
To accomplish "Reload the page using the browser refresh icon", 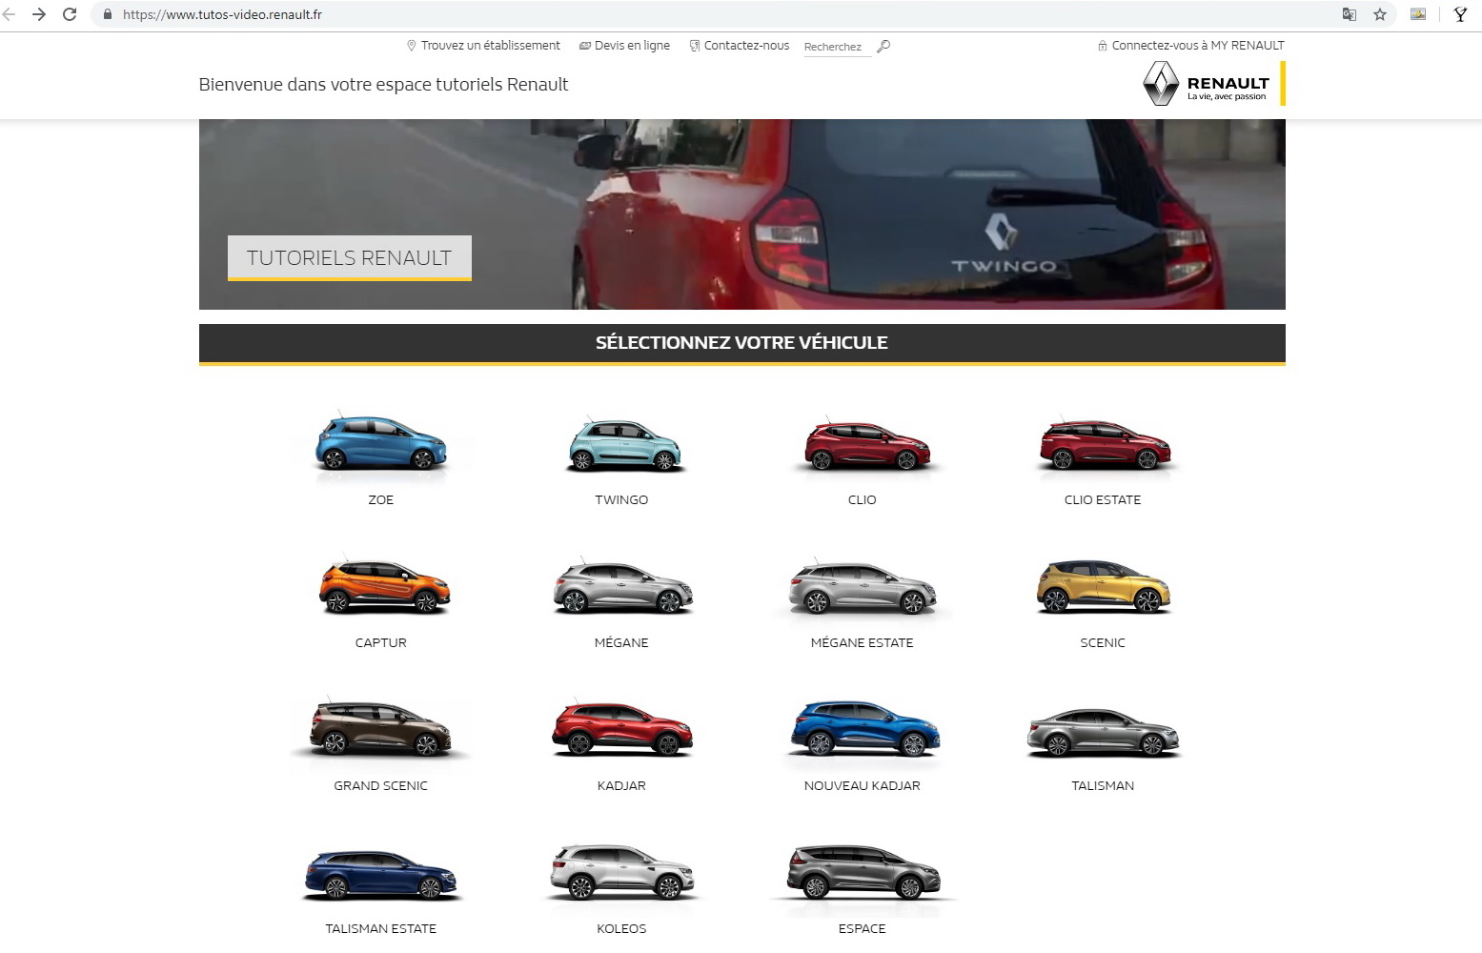I will click(70, 14).
